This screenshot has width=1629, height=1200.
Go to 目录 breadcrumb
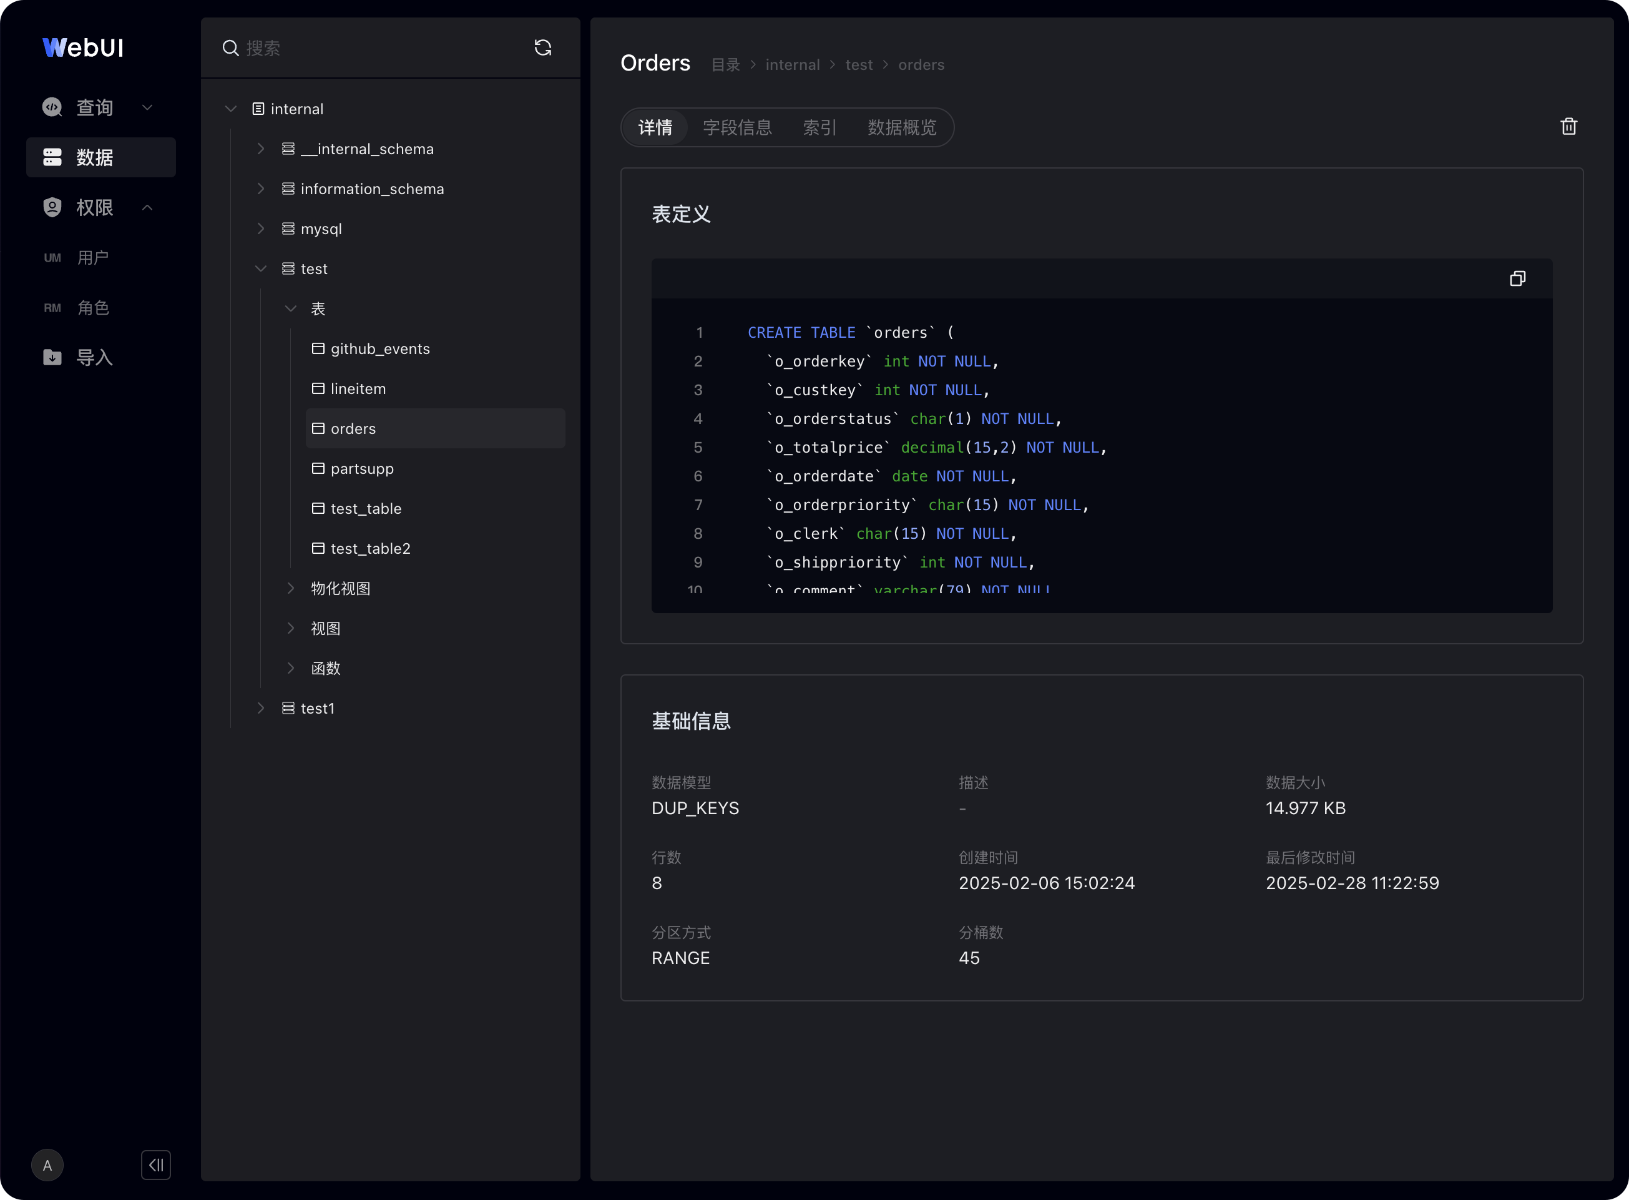[x=725, y=65]
